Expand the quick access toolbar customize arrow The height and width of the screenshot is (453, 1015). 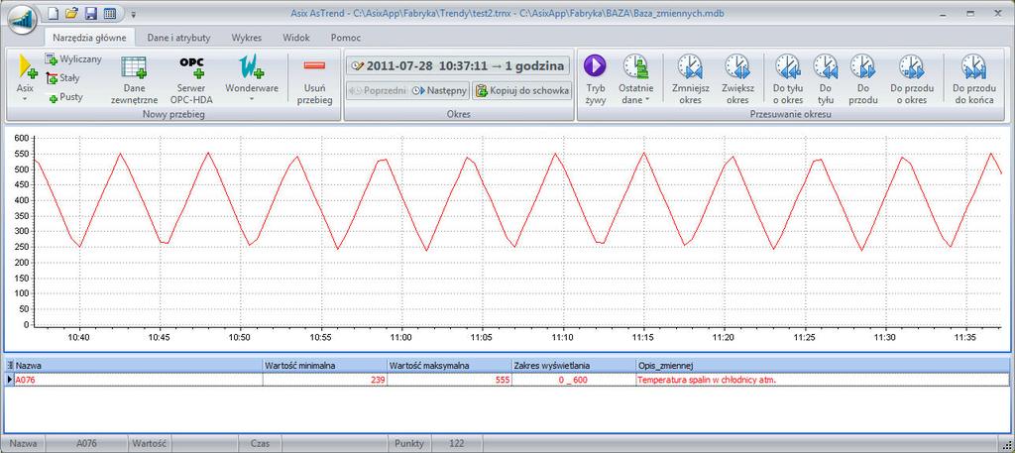[134, 14]
